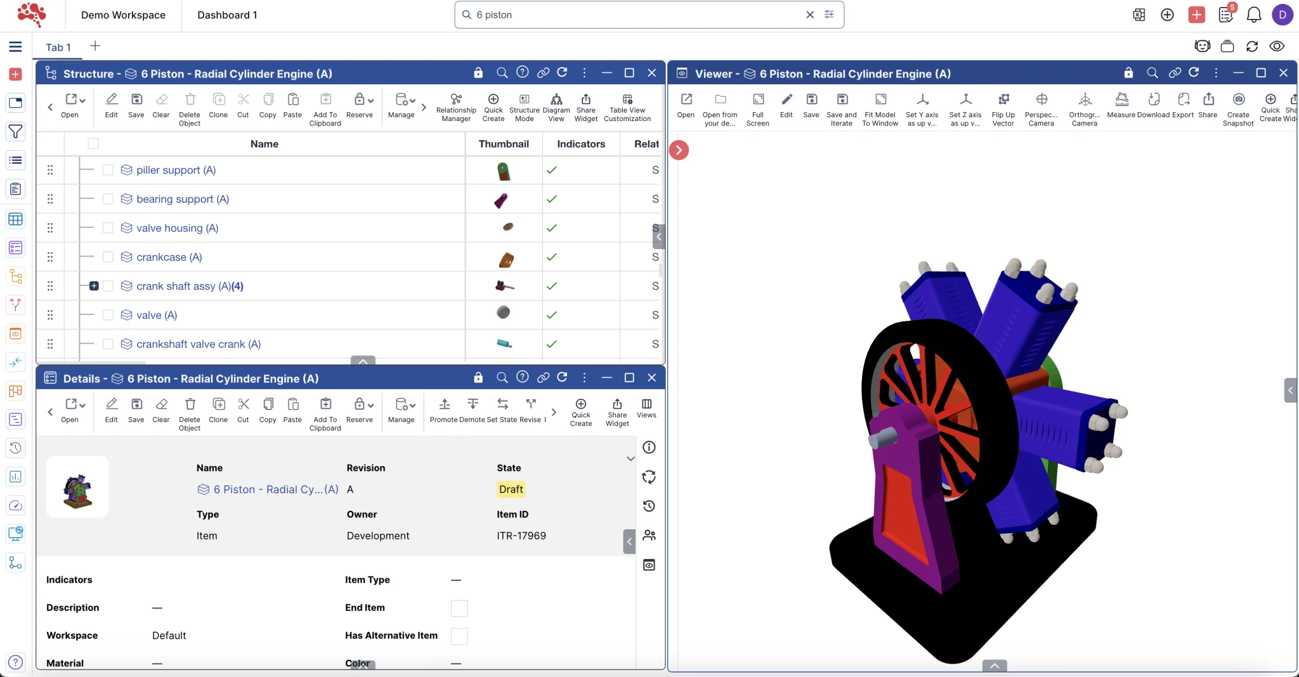The height and width of the screenshot is (677, 1299).
Task: Check the box for crankcase (A) row
Action: point(108,257)
